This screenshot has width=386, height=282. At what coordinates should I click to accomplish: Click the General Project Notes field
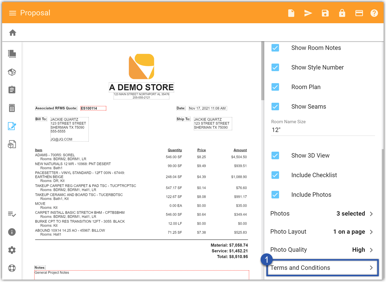(142, 274)
